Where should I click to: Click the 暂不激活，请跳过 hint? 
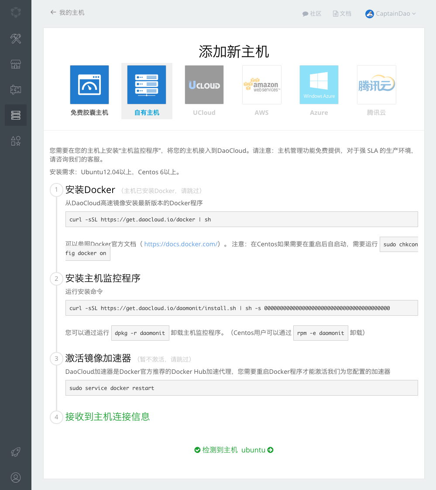pos(164,359)
